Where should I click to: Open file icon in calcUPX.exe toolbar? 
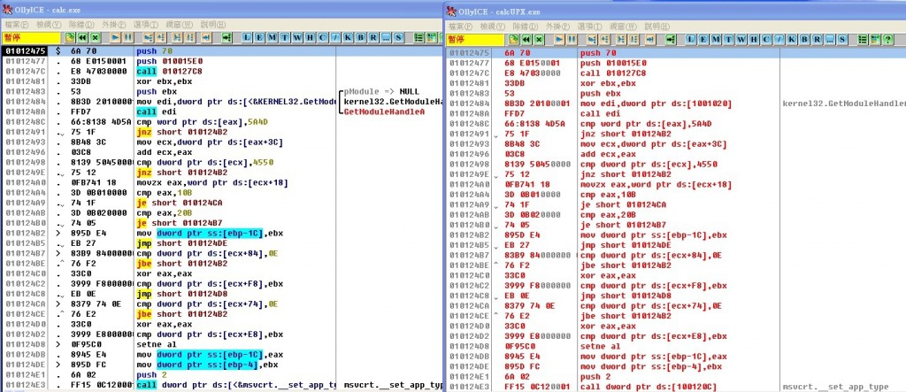[513, 39]
